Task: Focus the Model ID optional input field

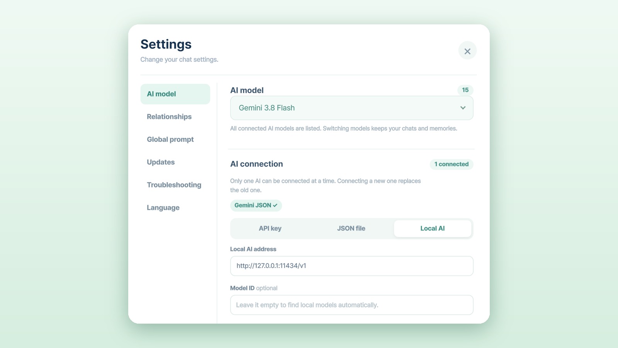Action: [351, 305]
